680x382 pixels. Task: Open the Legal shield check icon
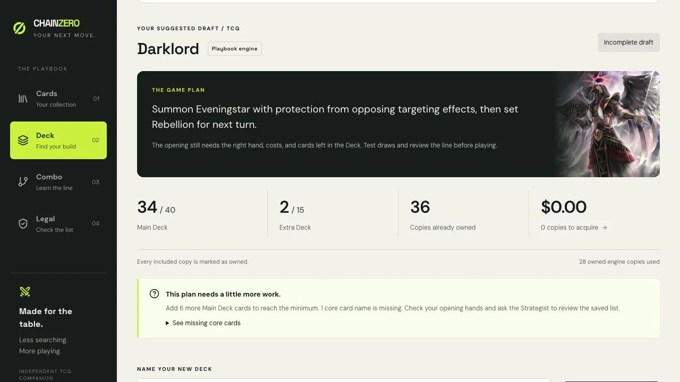coord(23,224)
